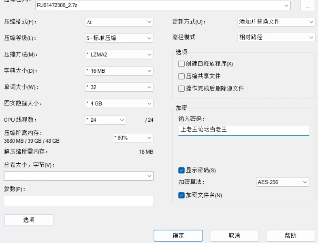324x247 pixels.
Task: Click the 参数 input field
Action: tap(79, 201)
